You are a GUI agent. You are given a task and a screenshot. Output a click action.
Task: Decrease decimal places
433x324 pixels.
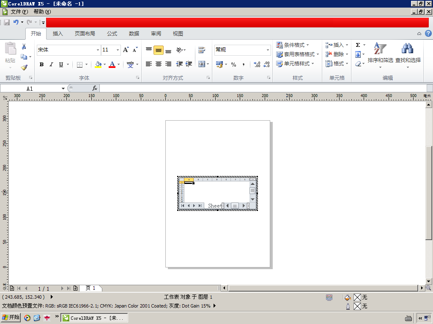pos(266,65)
